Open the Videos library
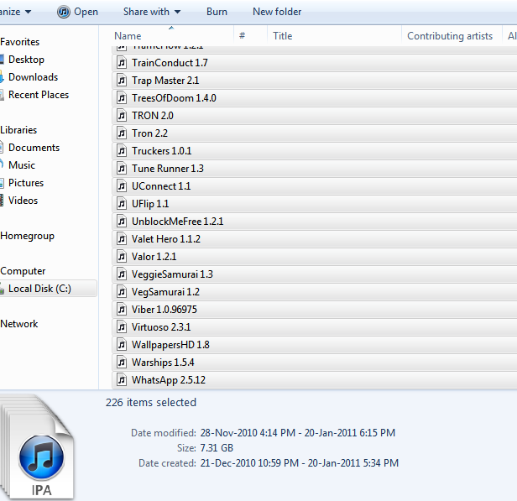517x501 pixels. click(x=23, y=201)
